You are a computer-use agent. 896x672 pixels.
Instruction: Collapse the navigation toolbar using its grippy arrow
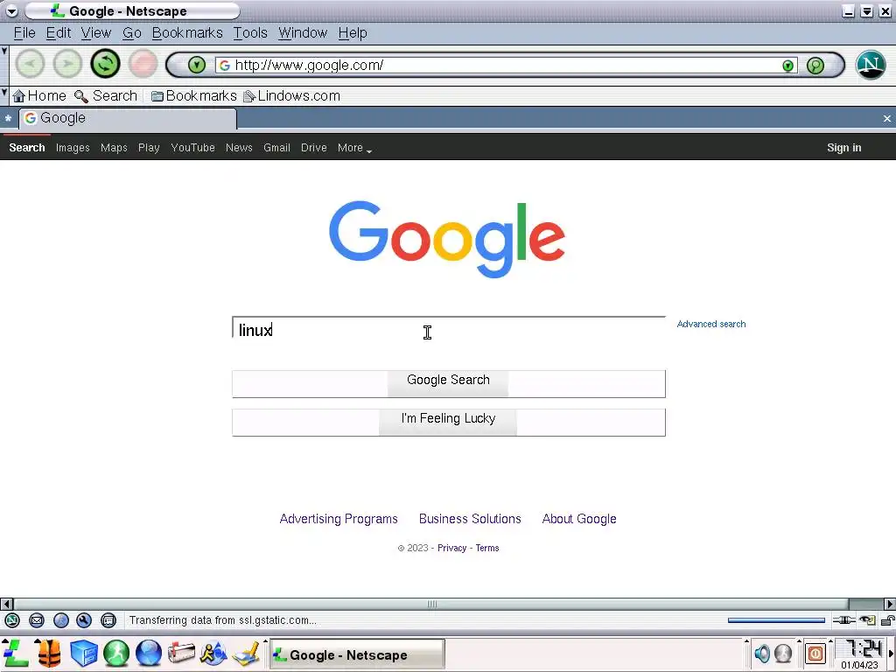4,52
